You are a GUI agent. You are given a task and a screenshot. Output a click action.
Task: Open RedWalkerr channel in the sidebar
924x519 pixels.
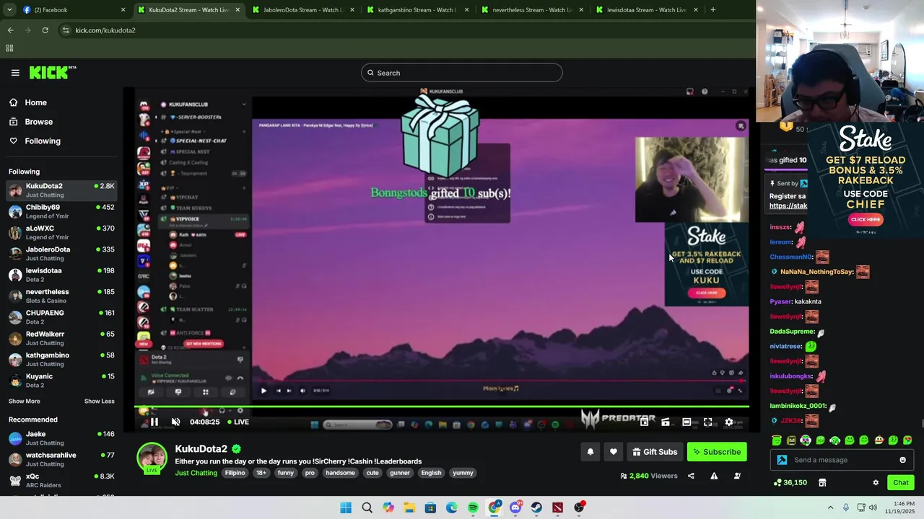tap(61, 338)
